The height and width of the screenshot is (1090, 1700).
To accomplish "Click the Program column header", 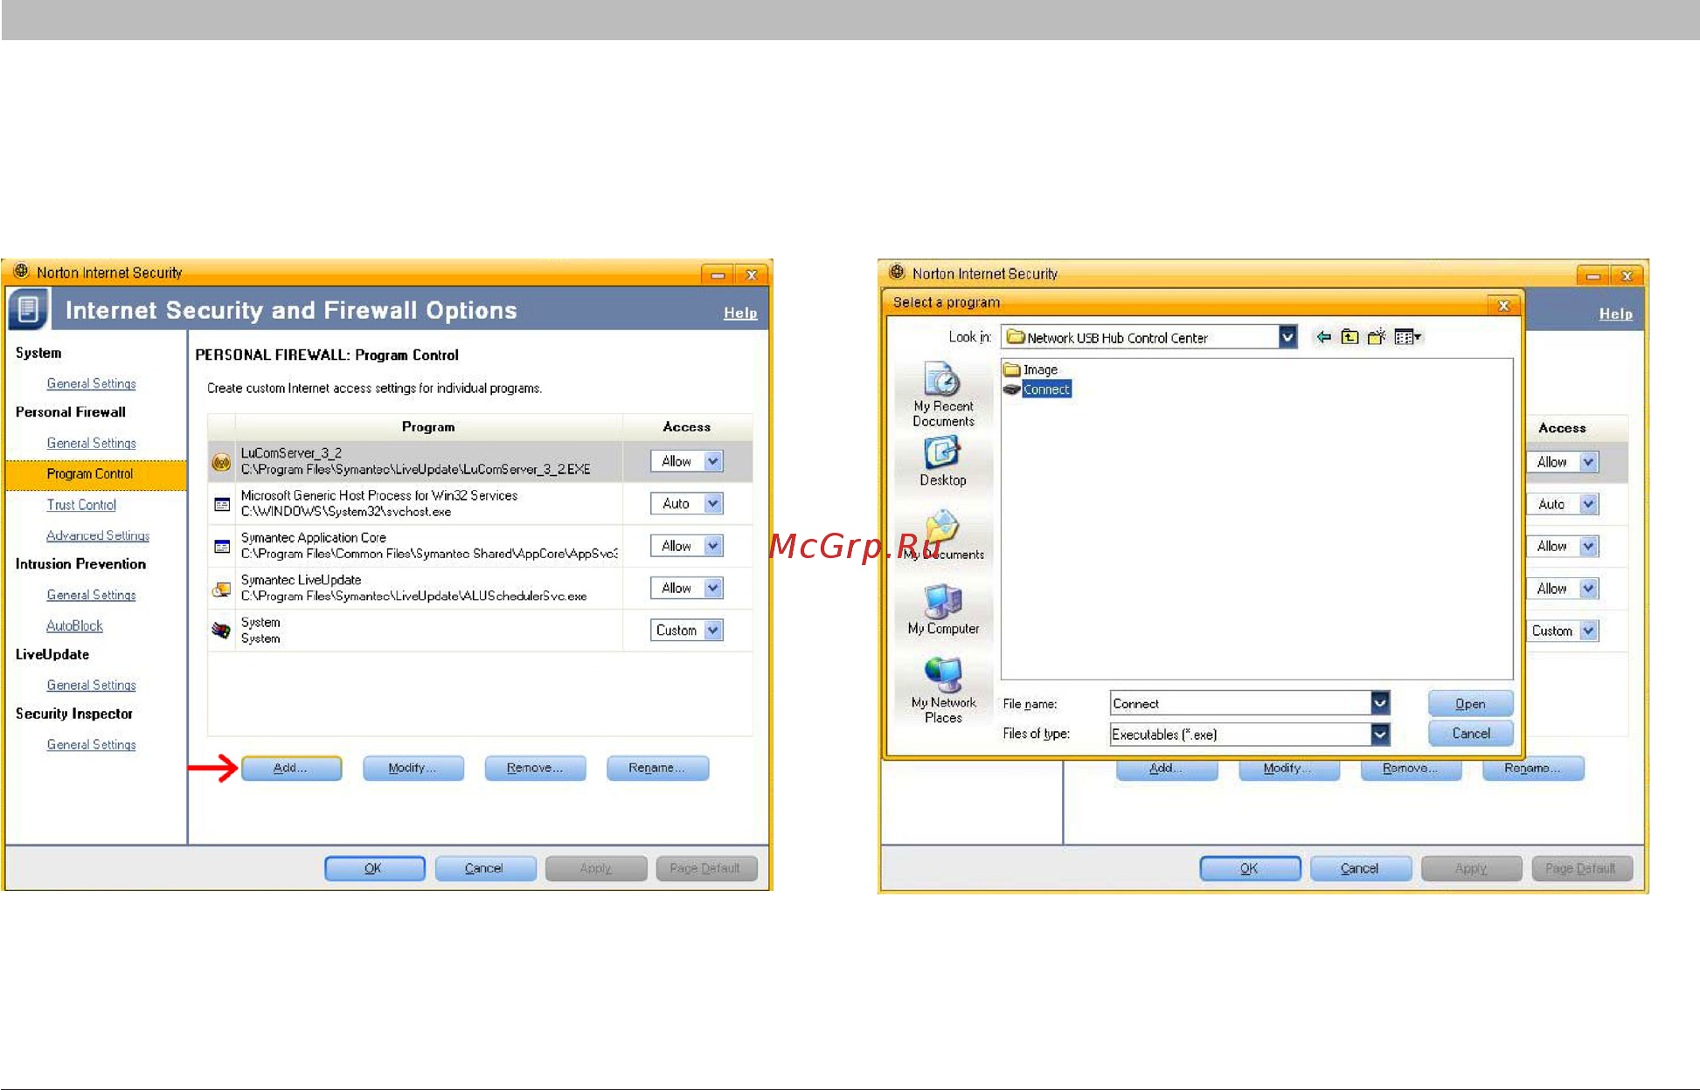I will pos(428,427).
